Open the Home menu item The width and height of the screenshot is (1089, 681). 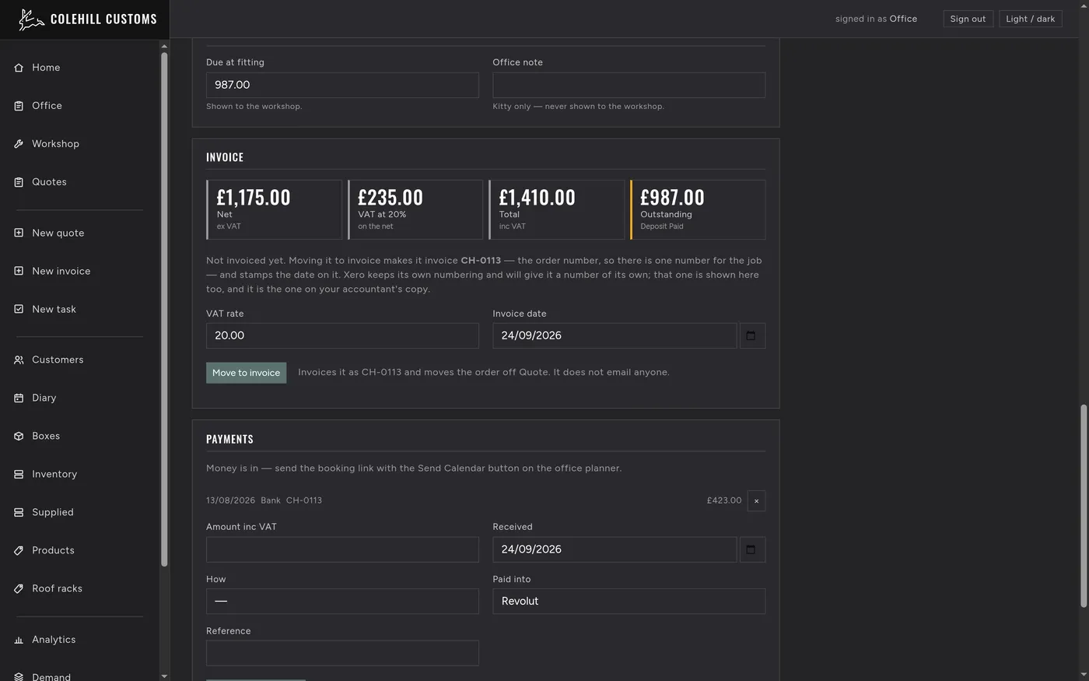pyautogui.click(x=46, y=68)
